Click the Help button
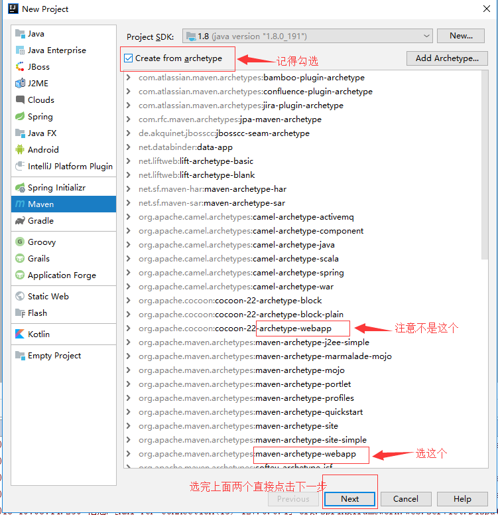The height and width of the screenshot is (515, 498). pyautogui.click(x=462, y=499)
